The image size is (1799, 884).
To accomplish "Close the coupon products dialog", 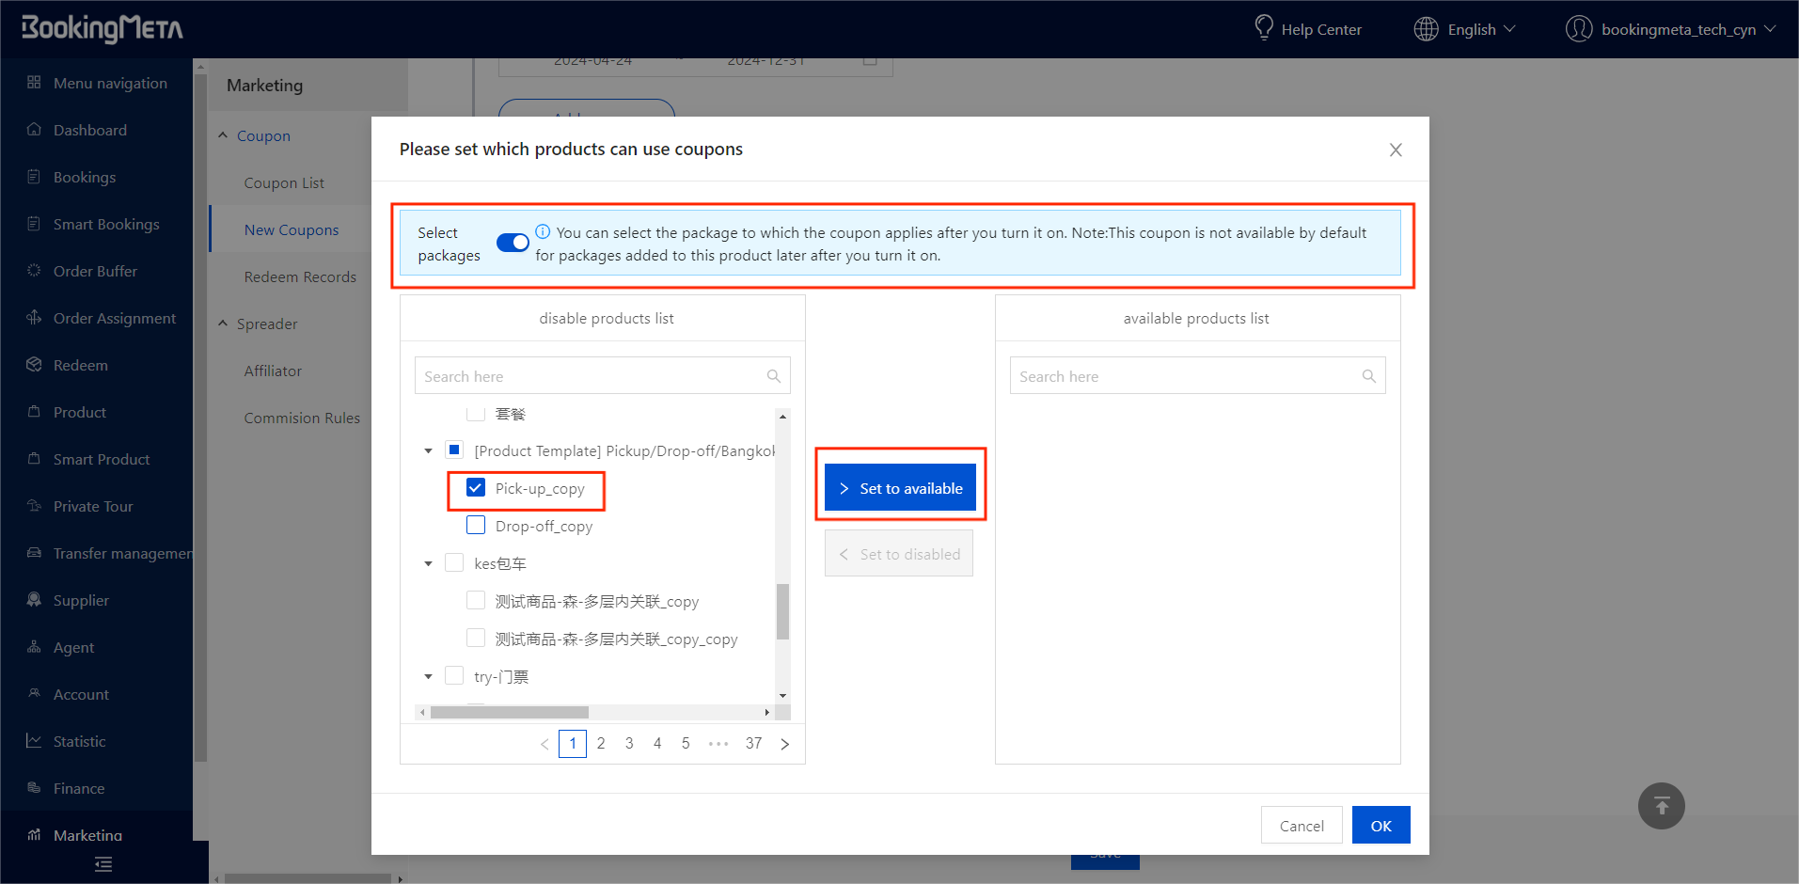I will [1396, 150].
